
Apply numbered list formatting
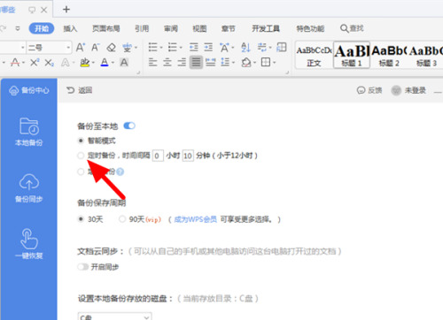point(173,47)
